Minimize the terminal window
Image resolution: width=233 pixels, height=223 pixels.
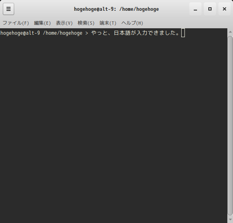point(195,9)
